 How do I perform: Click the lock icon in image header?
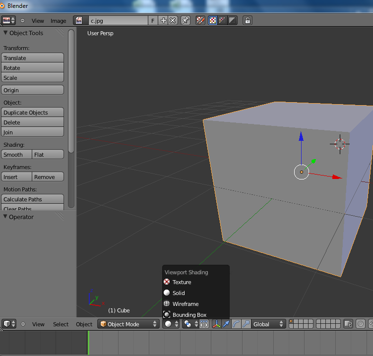coord(247,20)
